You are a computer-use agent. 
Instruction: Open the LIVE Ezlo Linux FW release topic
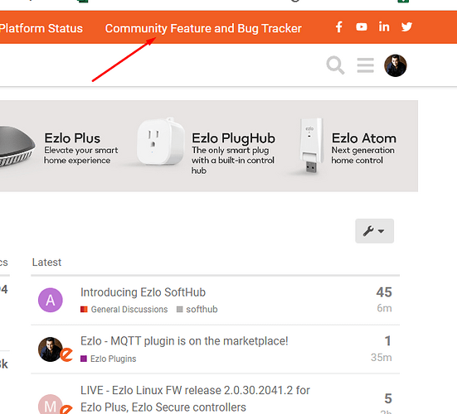click(195, 398)
